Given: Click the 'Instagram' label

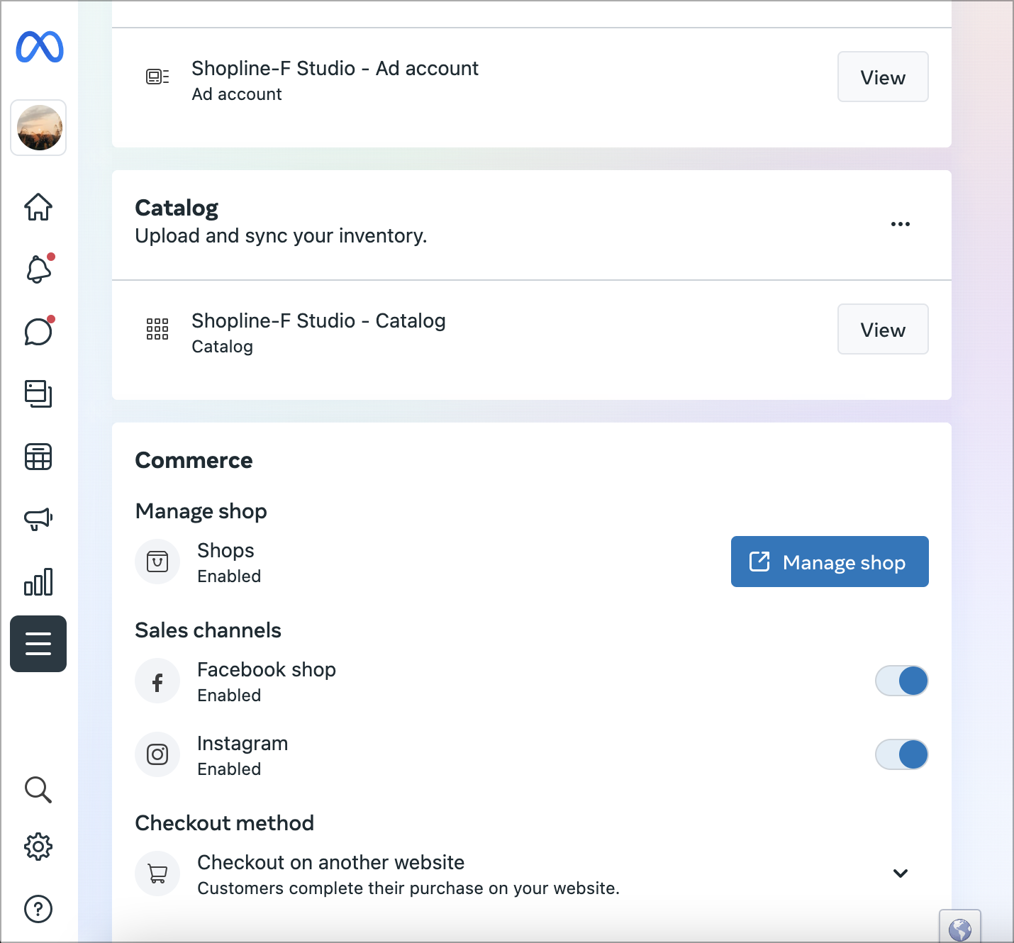Looking at the screenshot, I should (x=243, y=743).
